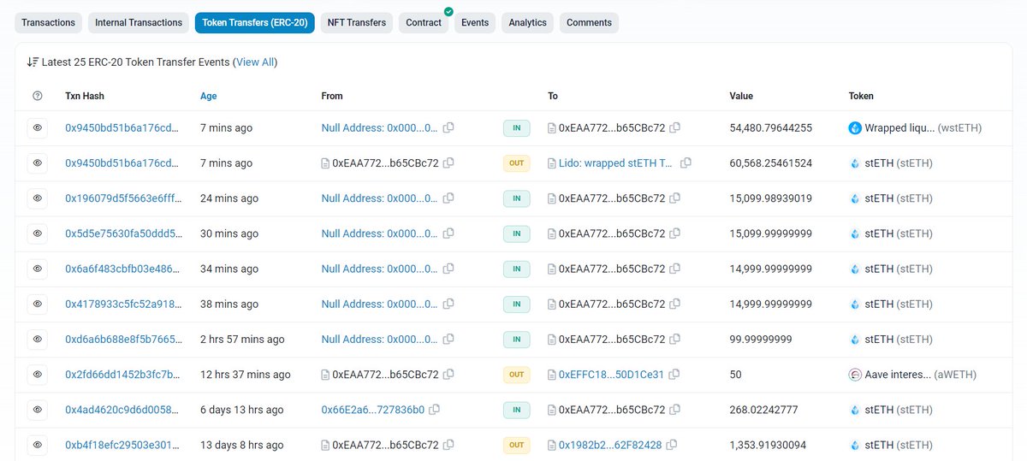Copy To address in the 24 mins ago row
This screenshot has width=1027, height=461.
pyautogui.click(x=674, y=198)
